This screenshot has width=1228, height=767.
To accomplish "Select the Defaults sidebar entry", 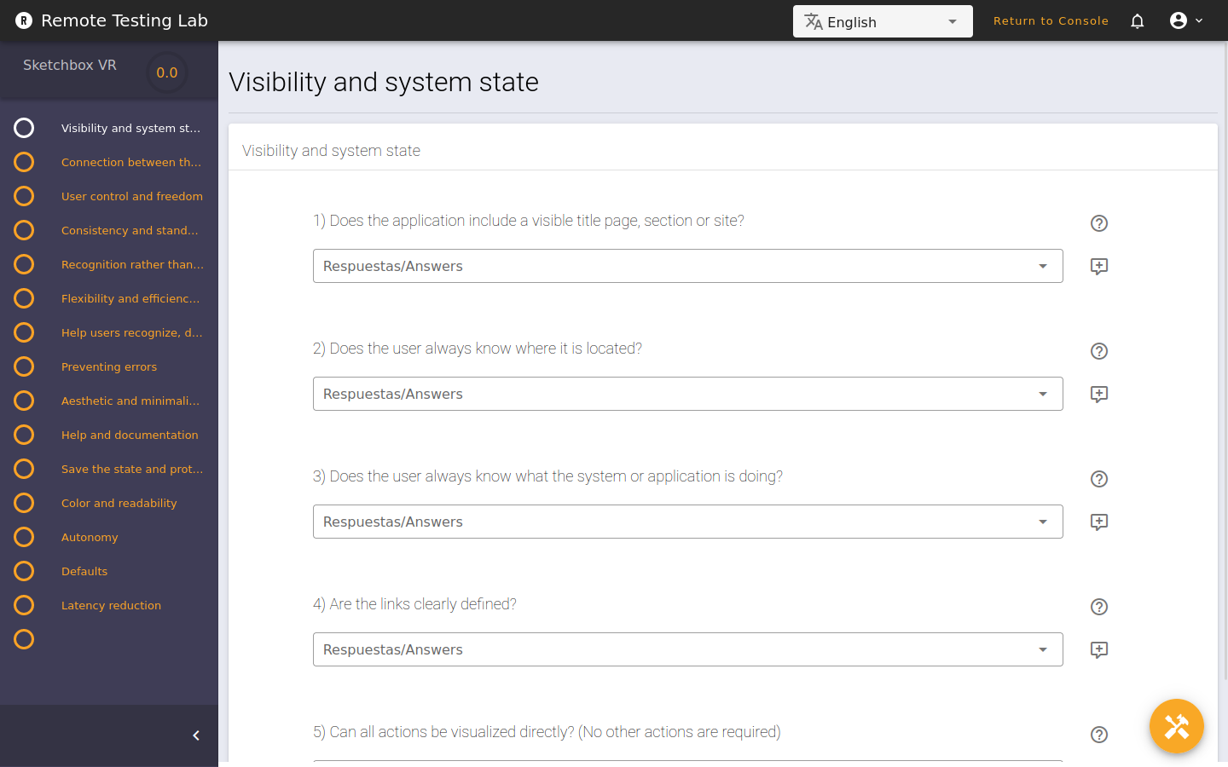I will tap(84, 571).
